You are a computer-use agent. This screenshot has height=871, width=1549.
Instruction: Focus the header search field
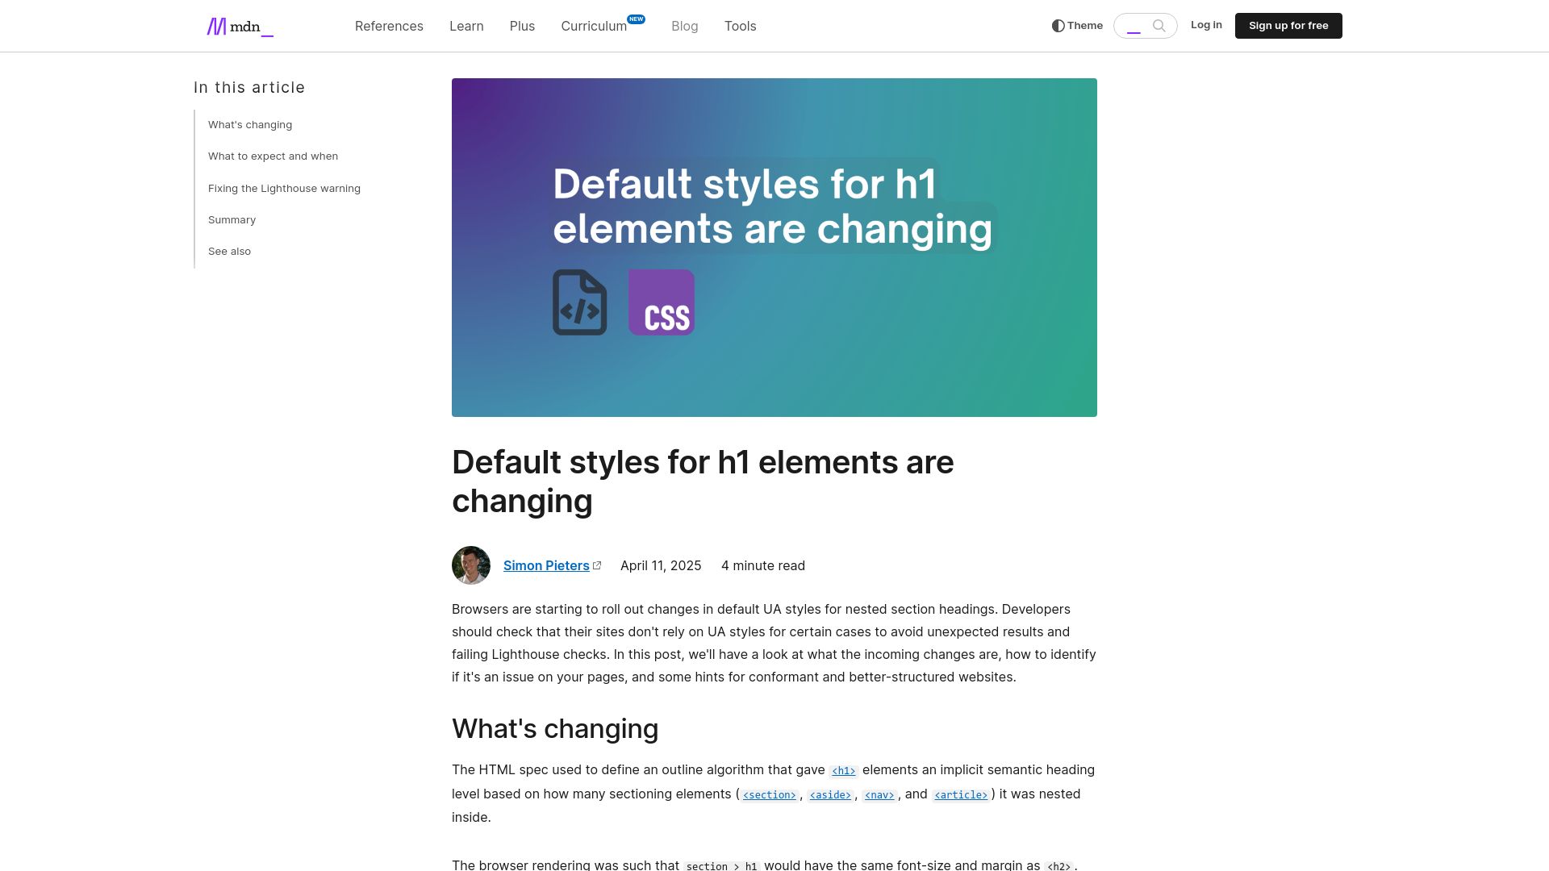coord(1145,26)
